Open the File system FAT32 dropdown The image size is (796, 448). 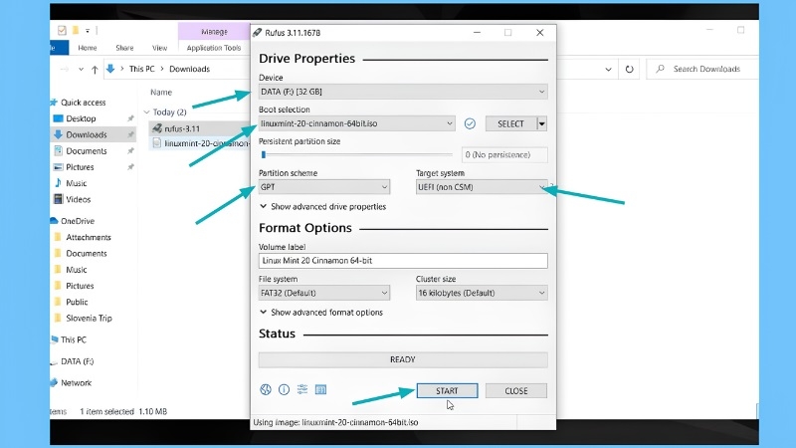click(x=324, y=293)
